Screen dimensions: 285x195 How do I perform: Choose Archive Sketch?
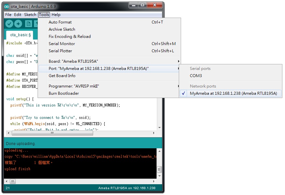(109, 29)
